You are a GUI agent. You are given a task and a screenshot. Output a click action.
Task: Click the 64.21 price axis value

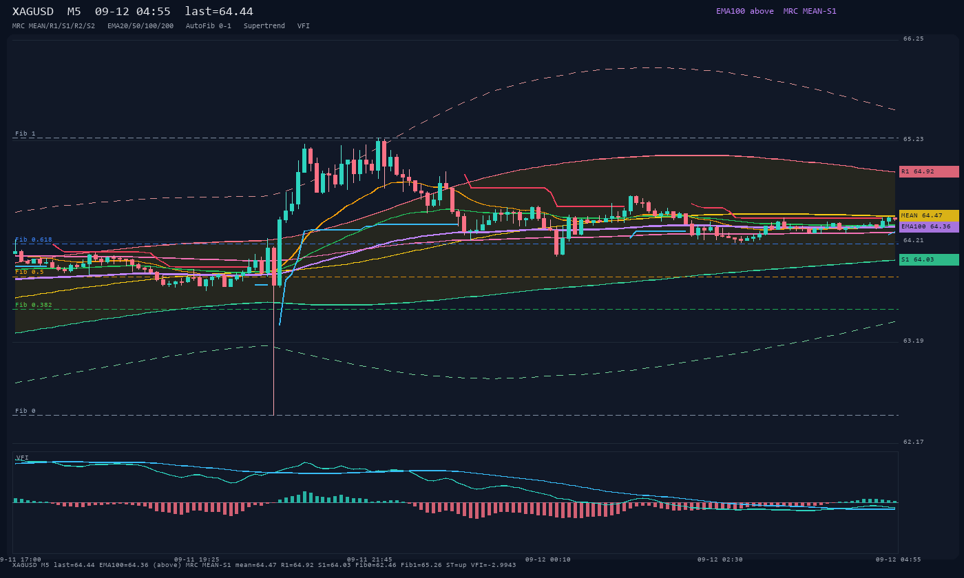914,240
